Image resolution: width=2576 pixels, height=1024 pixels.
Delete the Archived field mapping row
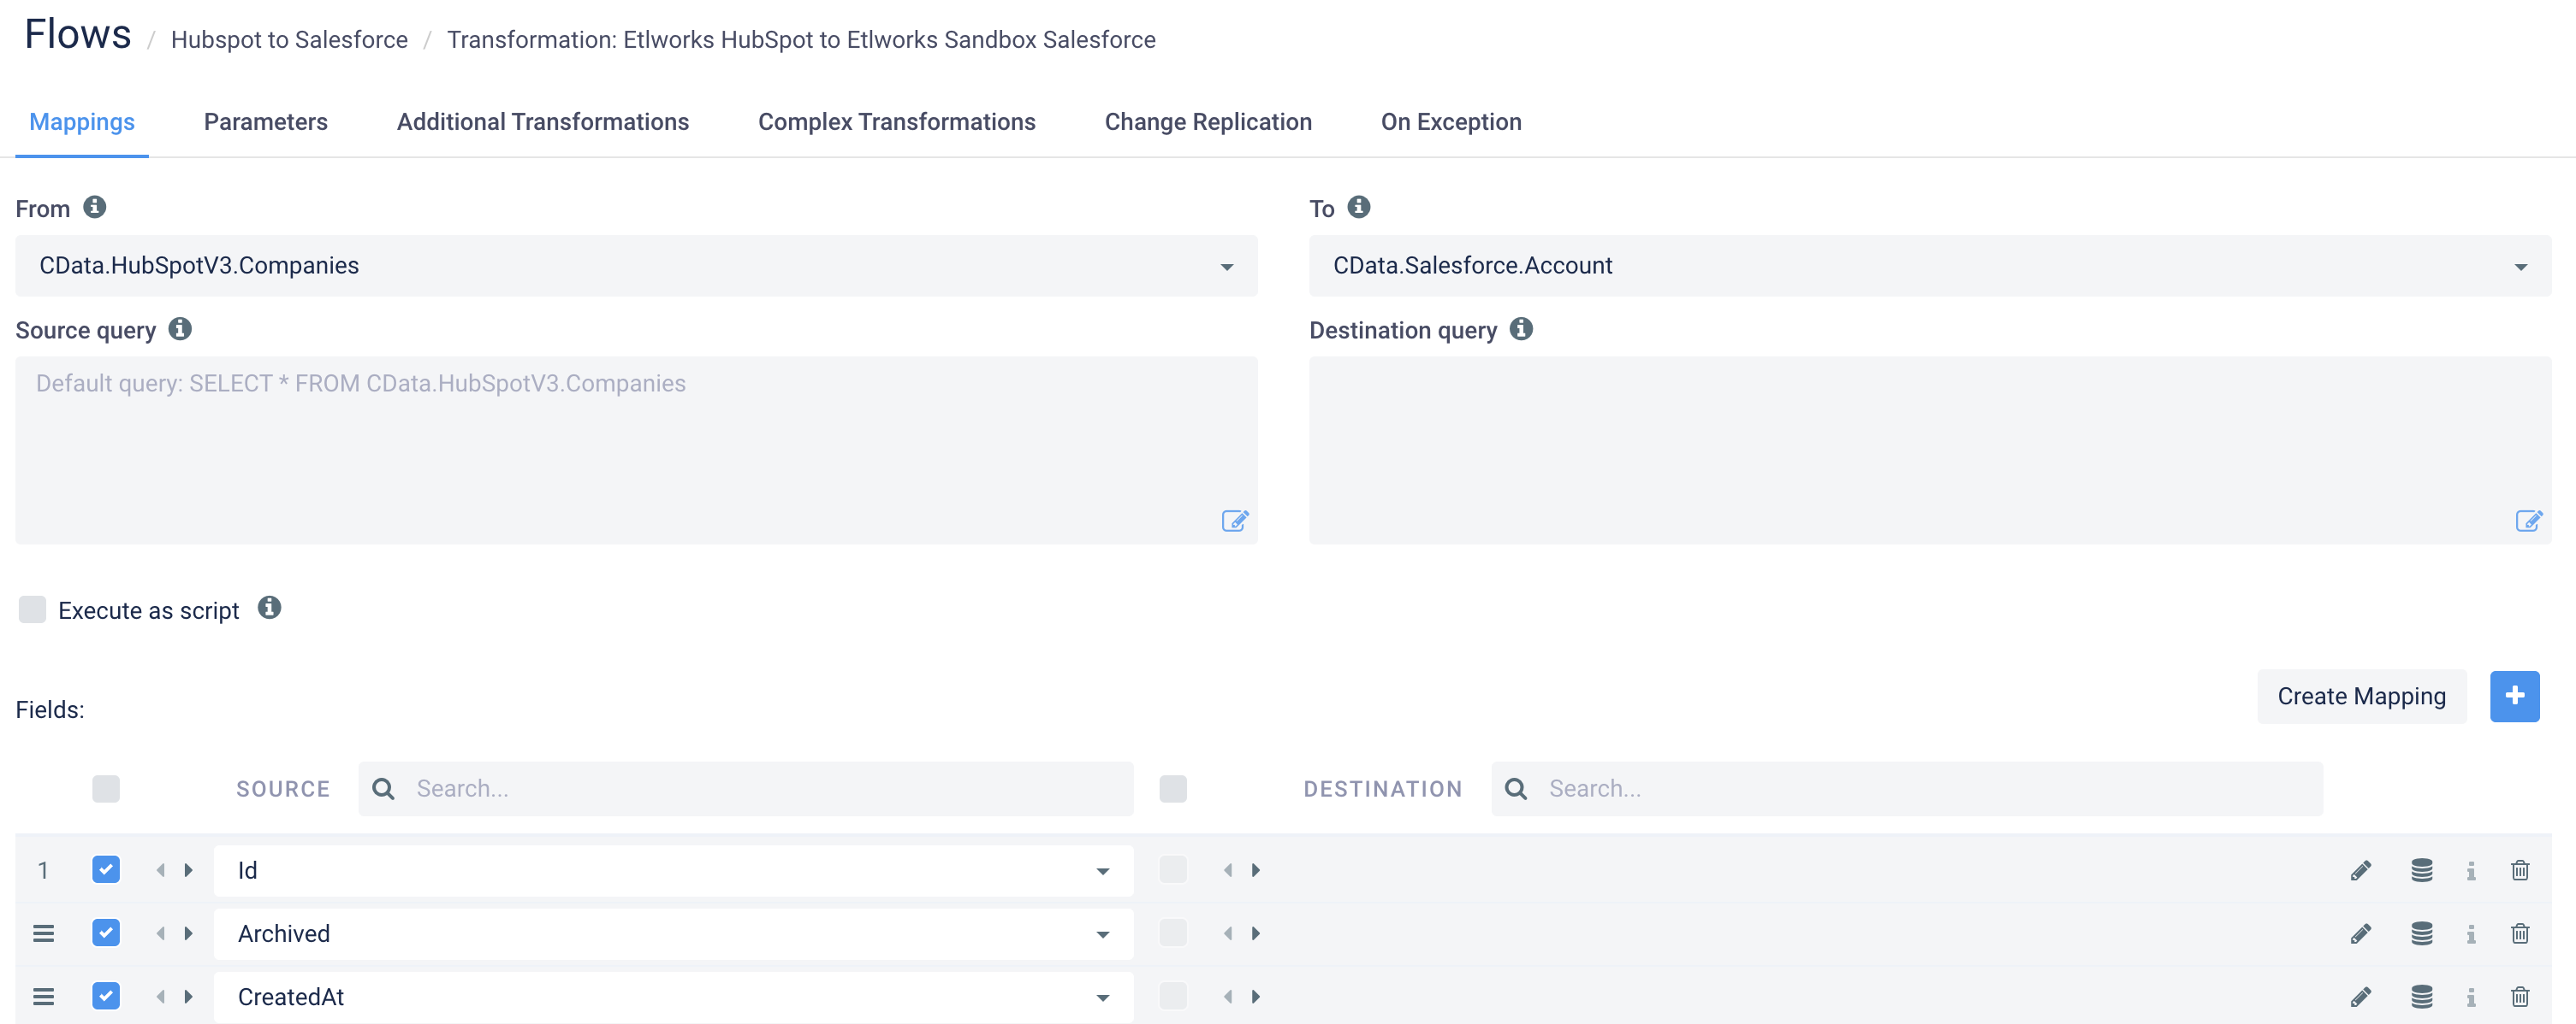(x=2520, y=933)
